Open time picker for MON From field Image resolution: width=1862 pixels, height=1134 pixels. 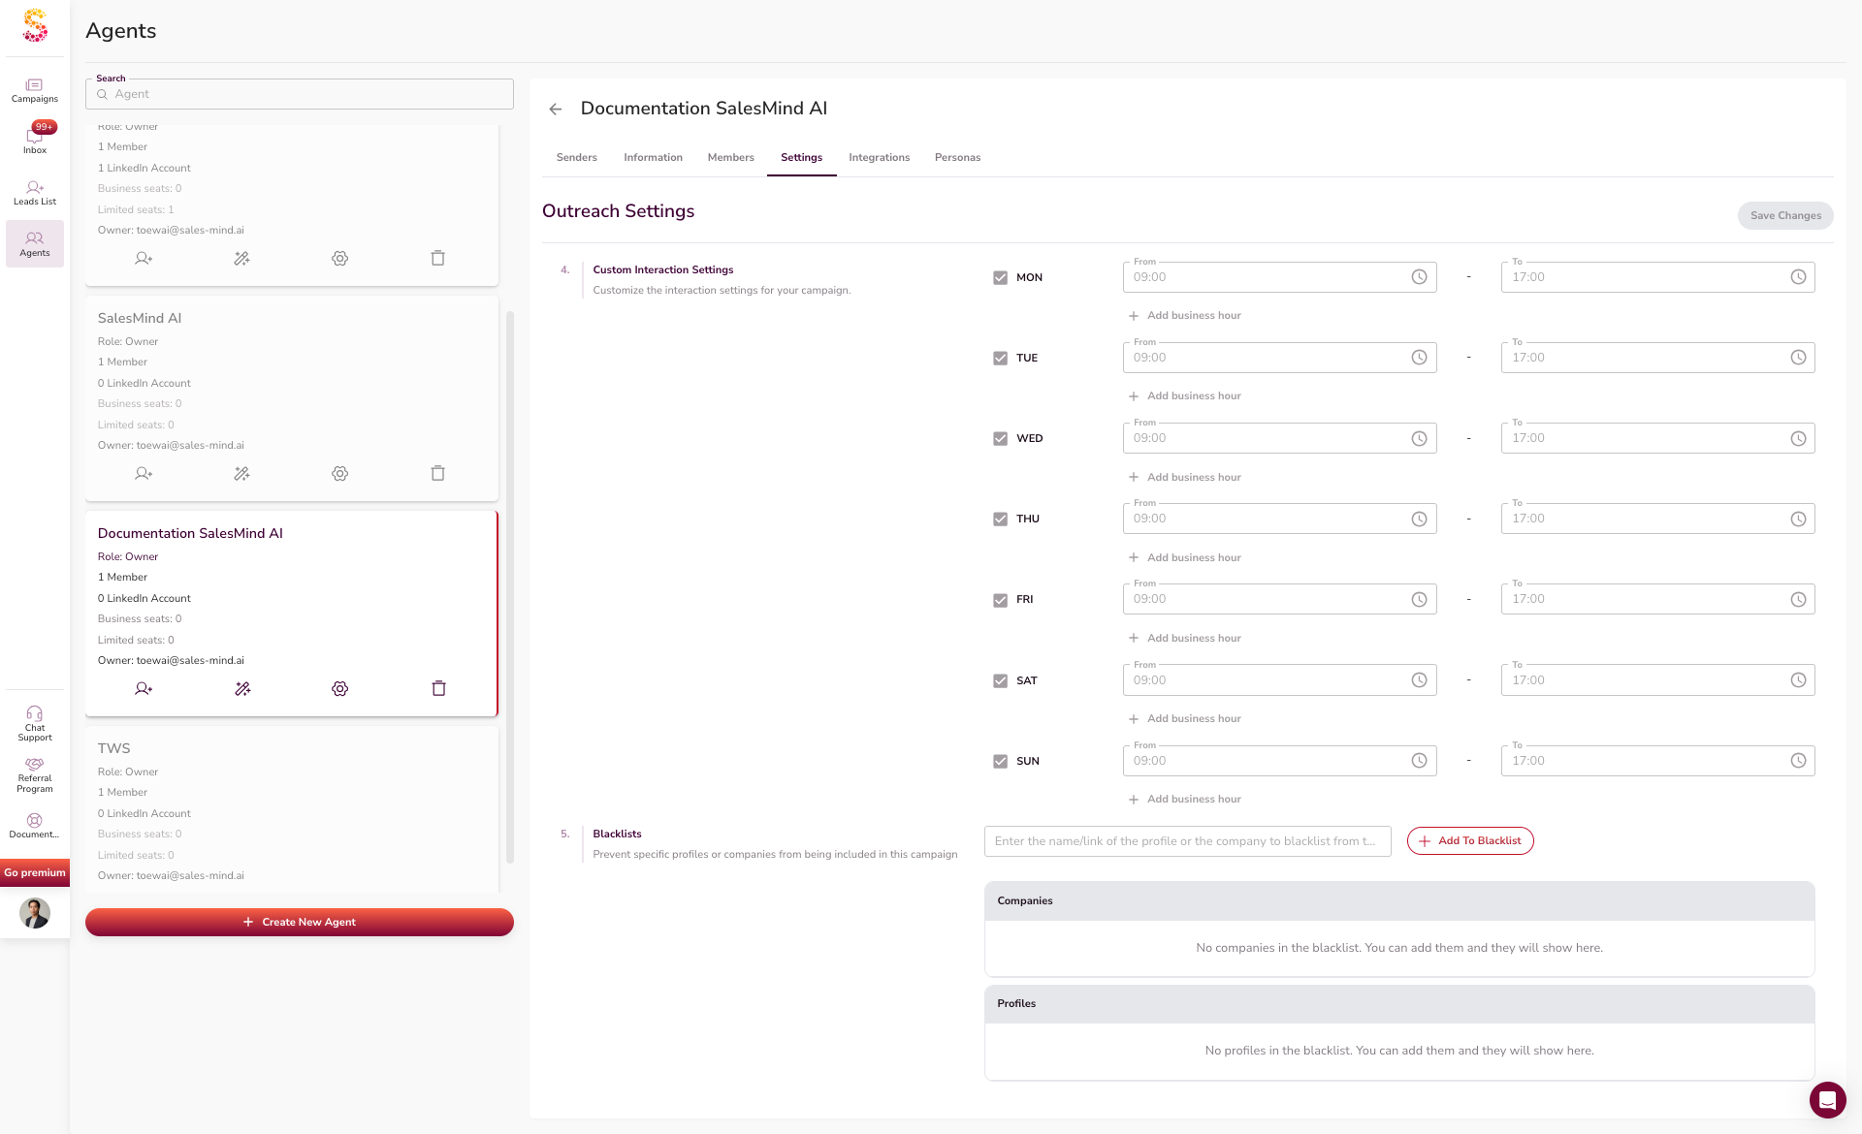coord(1419,277)
